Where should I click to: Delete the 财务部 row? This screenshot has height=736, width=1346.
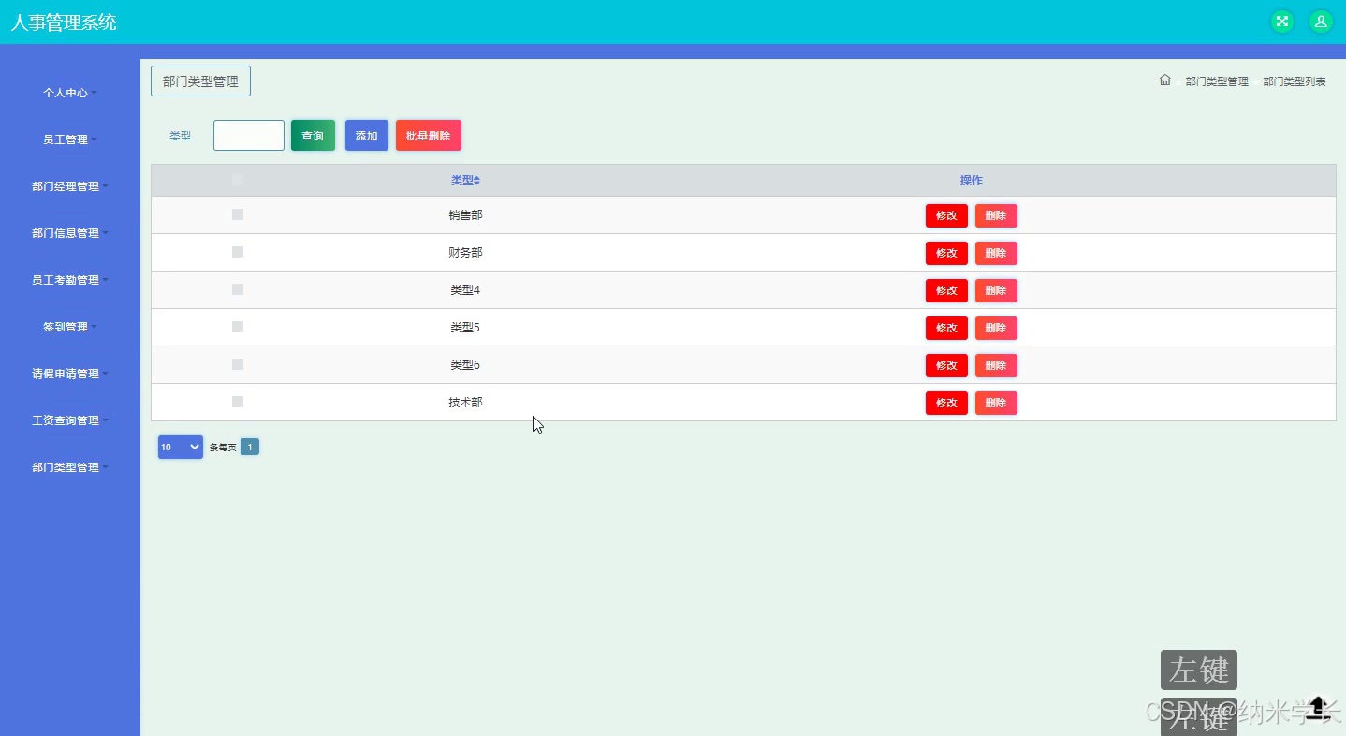[x=996, y=253]
